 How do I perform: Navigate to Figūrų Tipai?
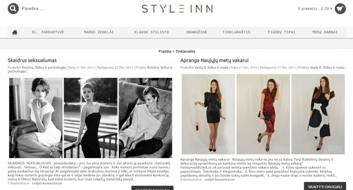[x=281, y=32]
